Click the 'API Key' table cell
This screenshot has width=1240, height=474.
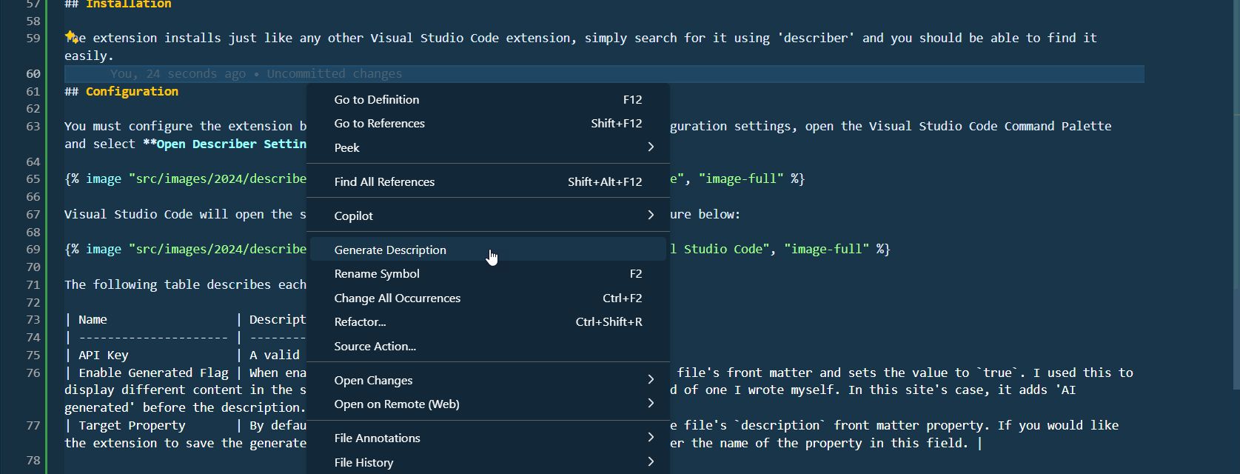click(x=104, y=355)
